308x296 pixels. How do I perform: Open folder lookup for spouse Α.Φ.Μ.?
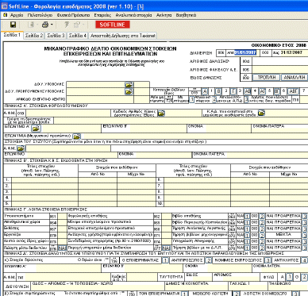click(21, 148)
